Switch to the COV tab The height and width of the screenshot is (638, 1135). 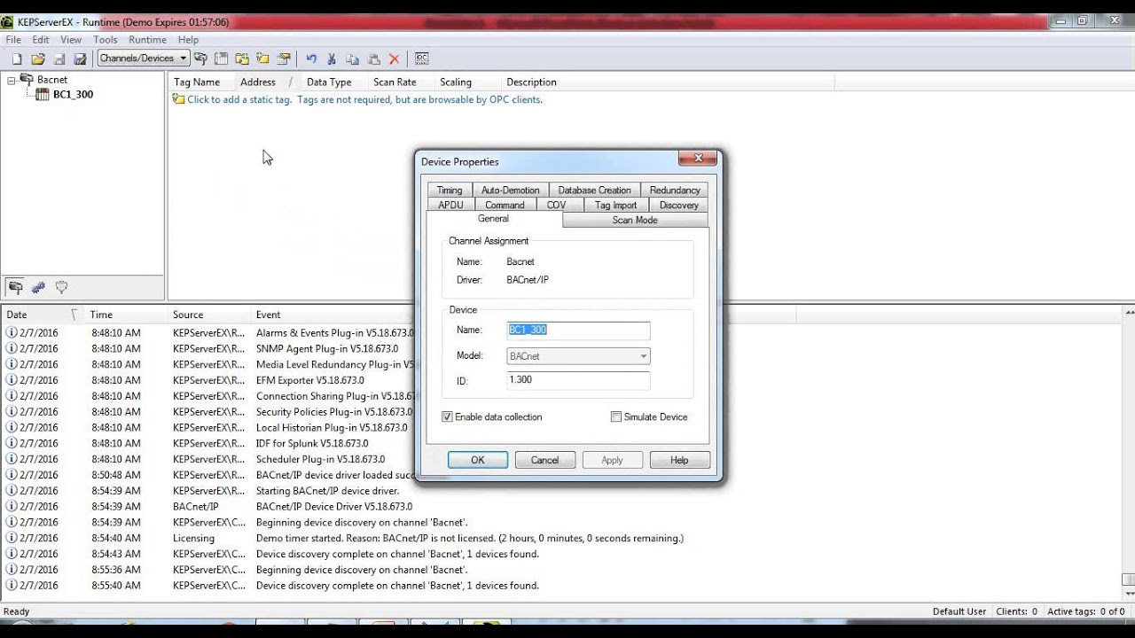556,205
